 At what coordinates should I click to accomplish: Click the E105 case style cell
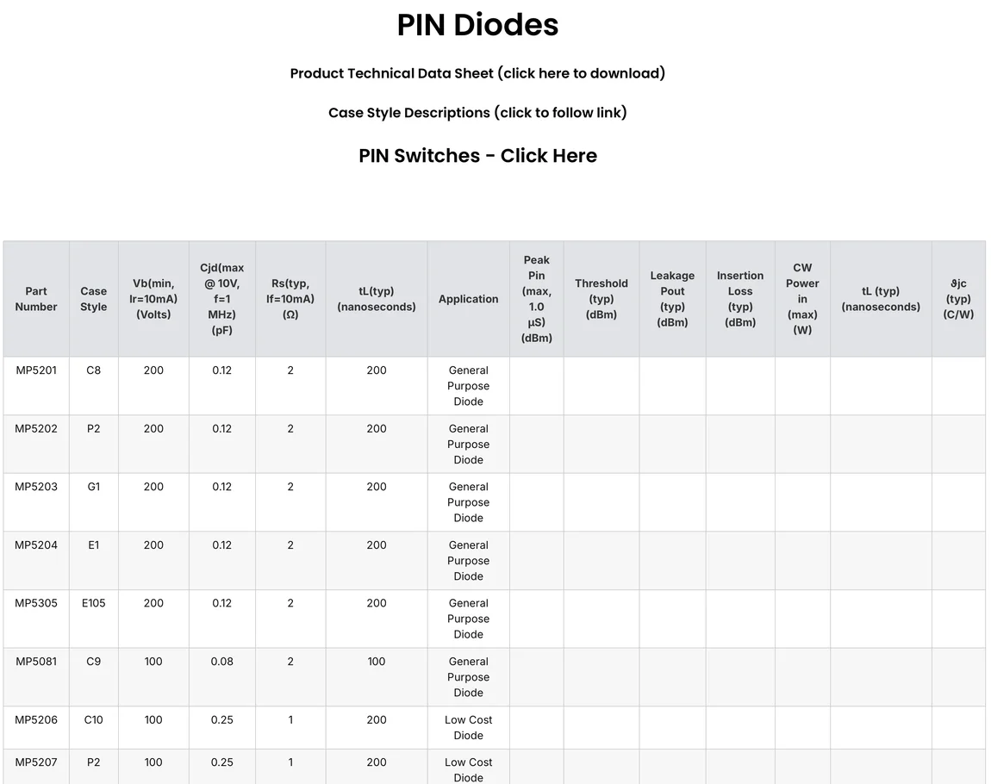[94, 603]
